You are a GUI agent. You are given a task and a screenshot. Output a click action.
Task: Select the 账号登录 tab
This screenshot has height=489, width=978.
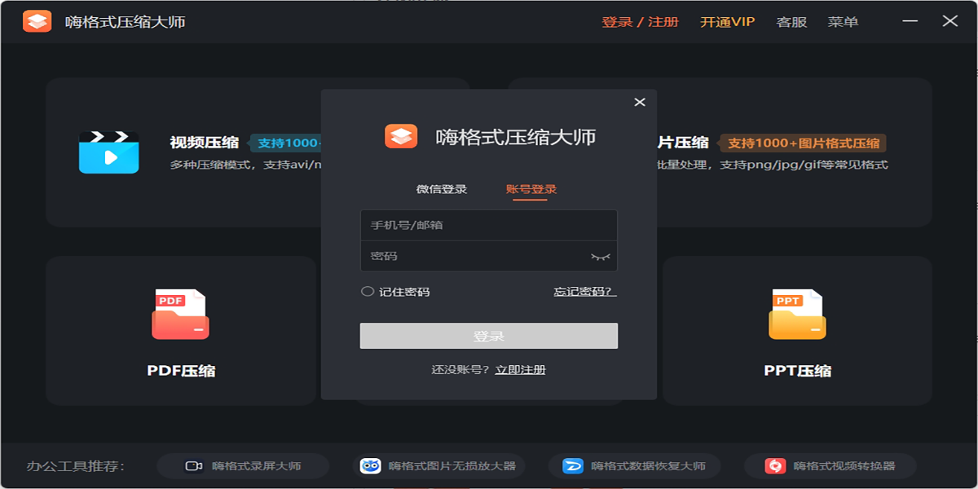click(531, 189)
